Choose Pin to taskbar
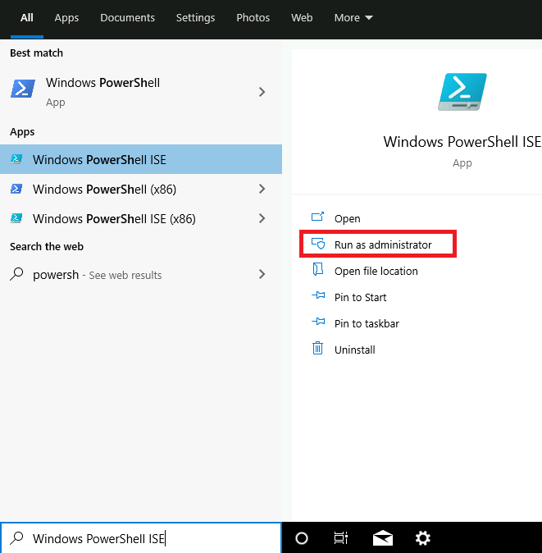 [x=367, y=323]
